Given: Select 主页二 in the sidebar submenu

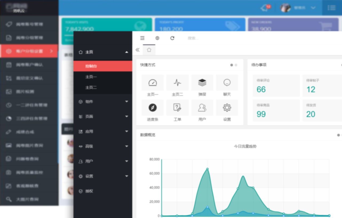Looking at the screenshot, I should click(x=91, y=87).
